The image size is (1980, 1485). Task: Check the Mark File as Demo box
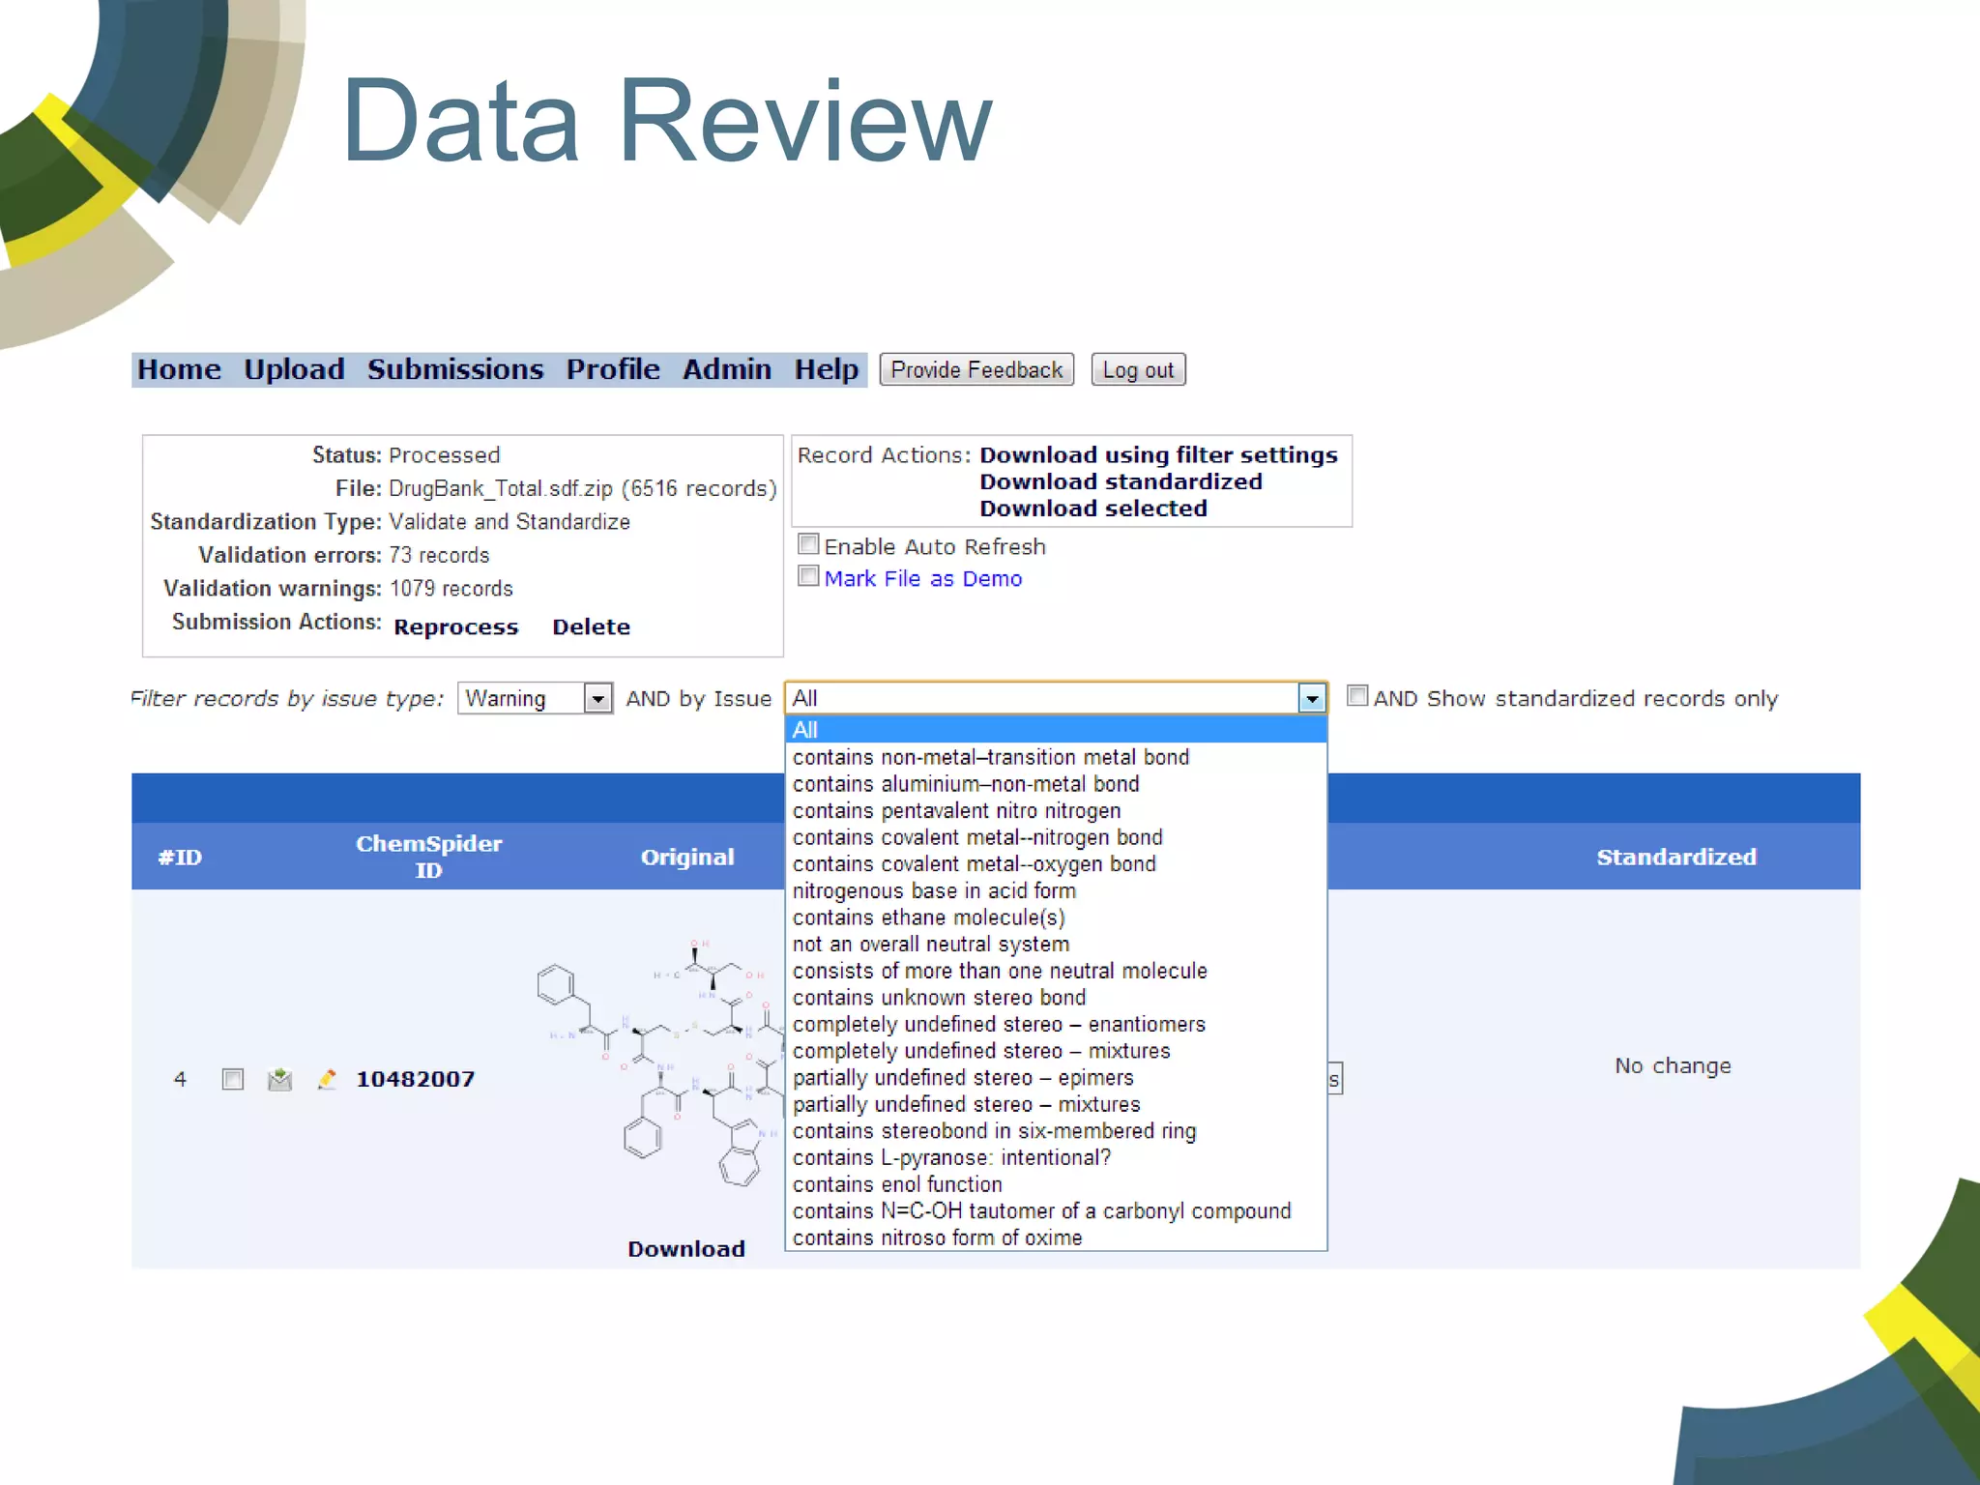click(808, 576)
